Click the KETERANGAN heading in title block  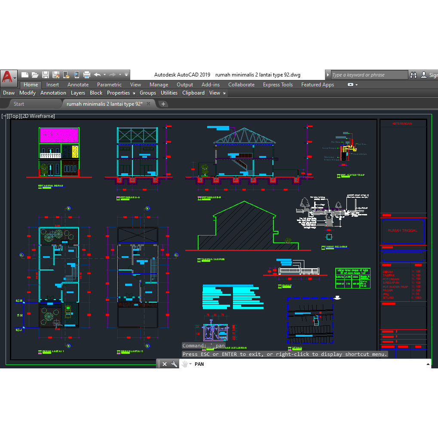[x=402, y=123]
